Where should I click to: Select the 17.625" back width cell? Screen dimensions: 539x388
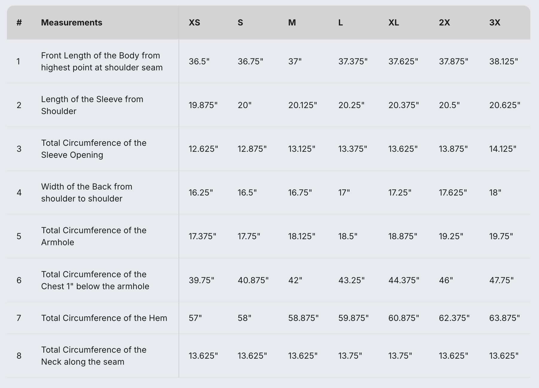pyautogui.click(x=453, y=193)
